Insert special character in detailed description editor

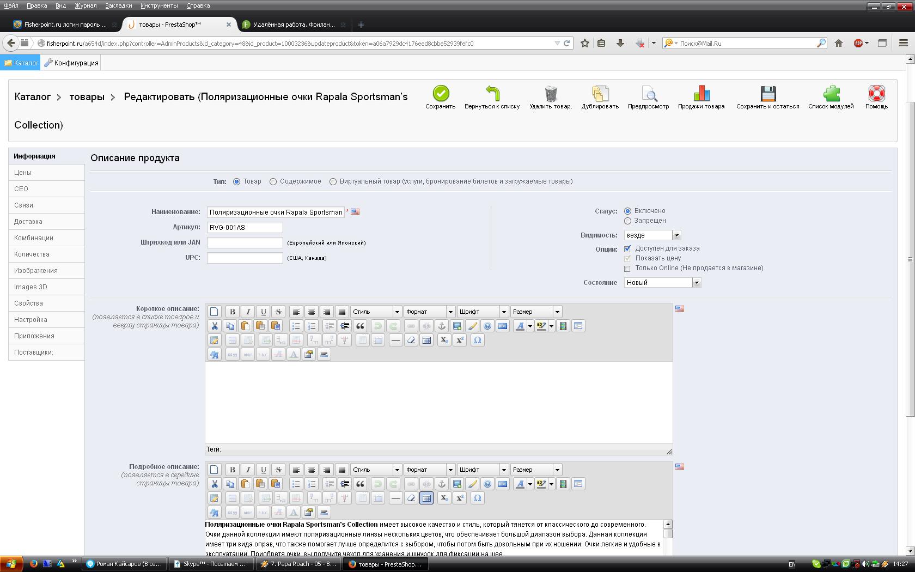click(x=478, y=498)
